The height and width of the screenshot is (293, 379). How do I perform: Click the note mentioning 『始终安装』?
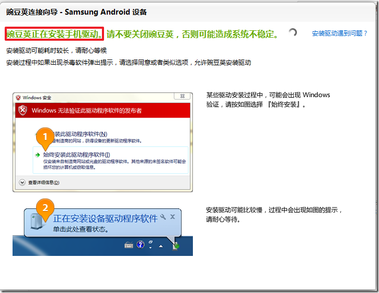tap(268, 100)
